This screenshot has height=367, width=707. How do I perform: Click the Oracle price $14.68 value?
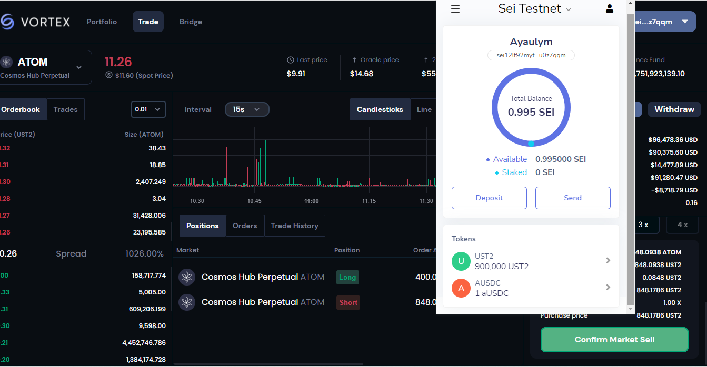pyautogui.click(x=362, y=74)
